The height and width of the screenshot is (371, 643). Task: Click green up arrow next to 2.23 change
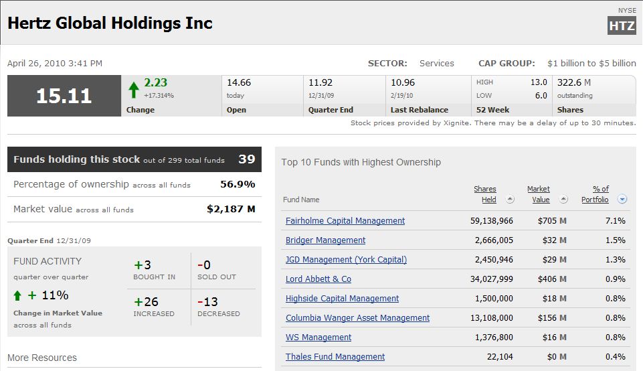134,90
